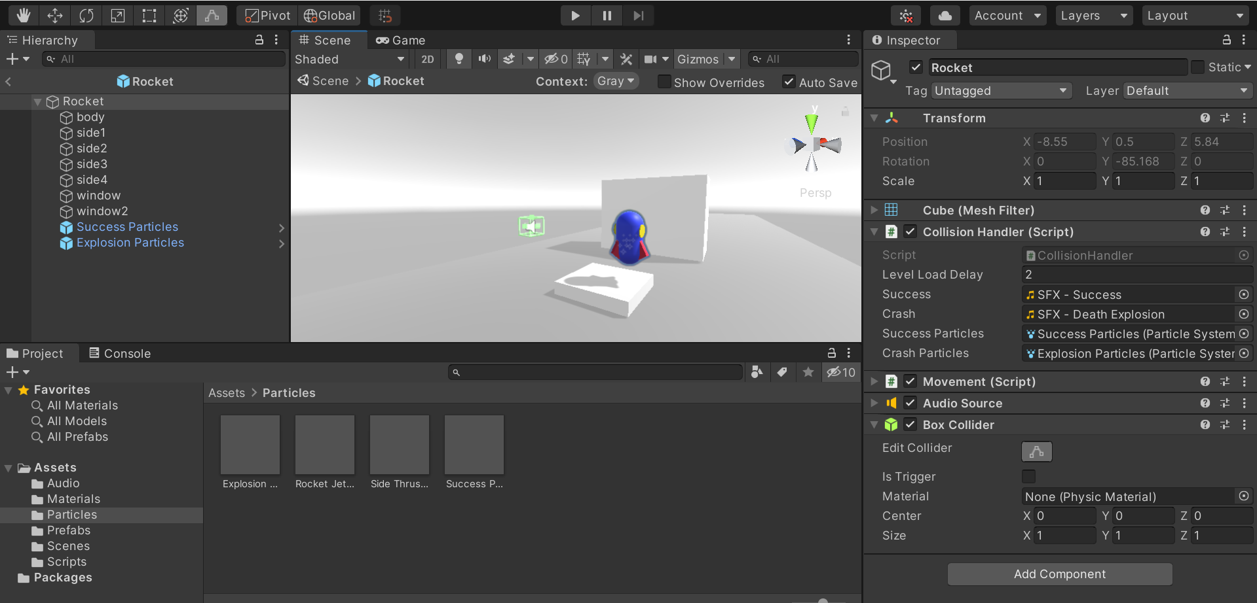Click the Add Component button

1059,574
